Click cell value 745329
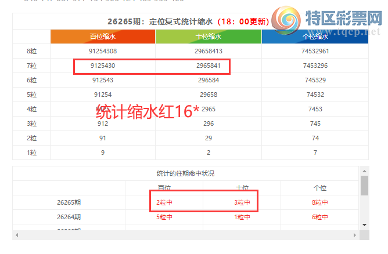 click(x=315, y=80)
